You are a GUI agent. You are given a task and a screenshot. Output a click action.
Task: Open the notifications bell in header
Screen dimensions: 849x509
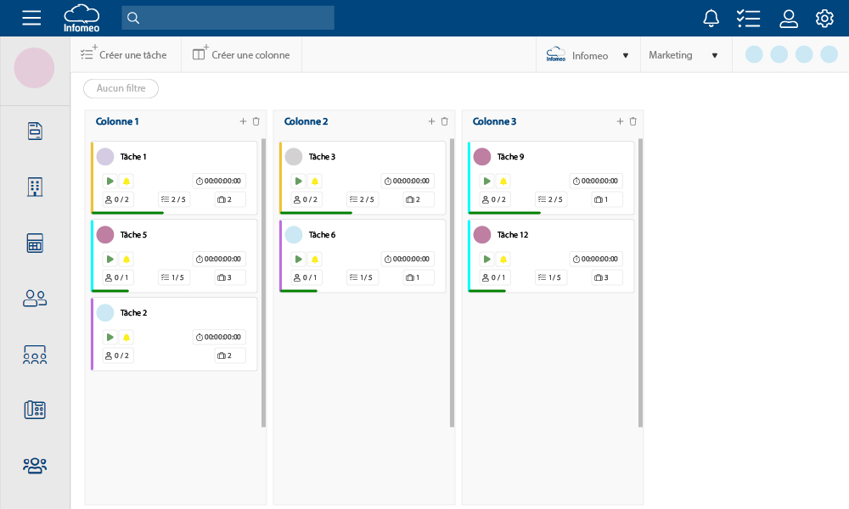711,18
